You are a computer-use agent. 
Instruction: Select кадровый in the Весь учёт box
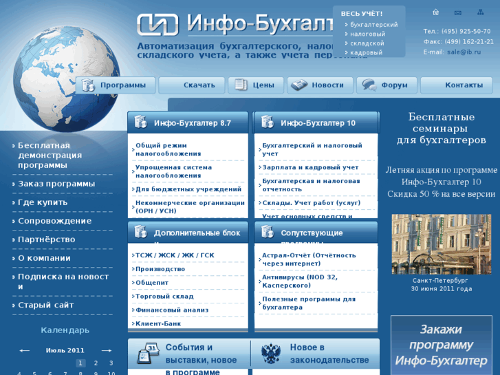[x=366, y=52]
